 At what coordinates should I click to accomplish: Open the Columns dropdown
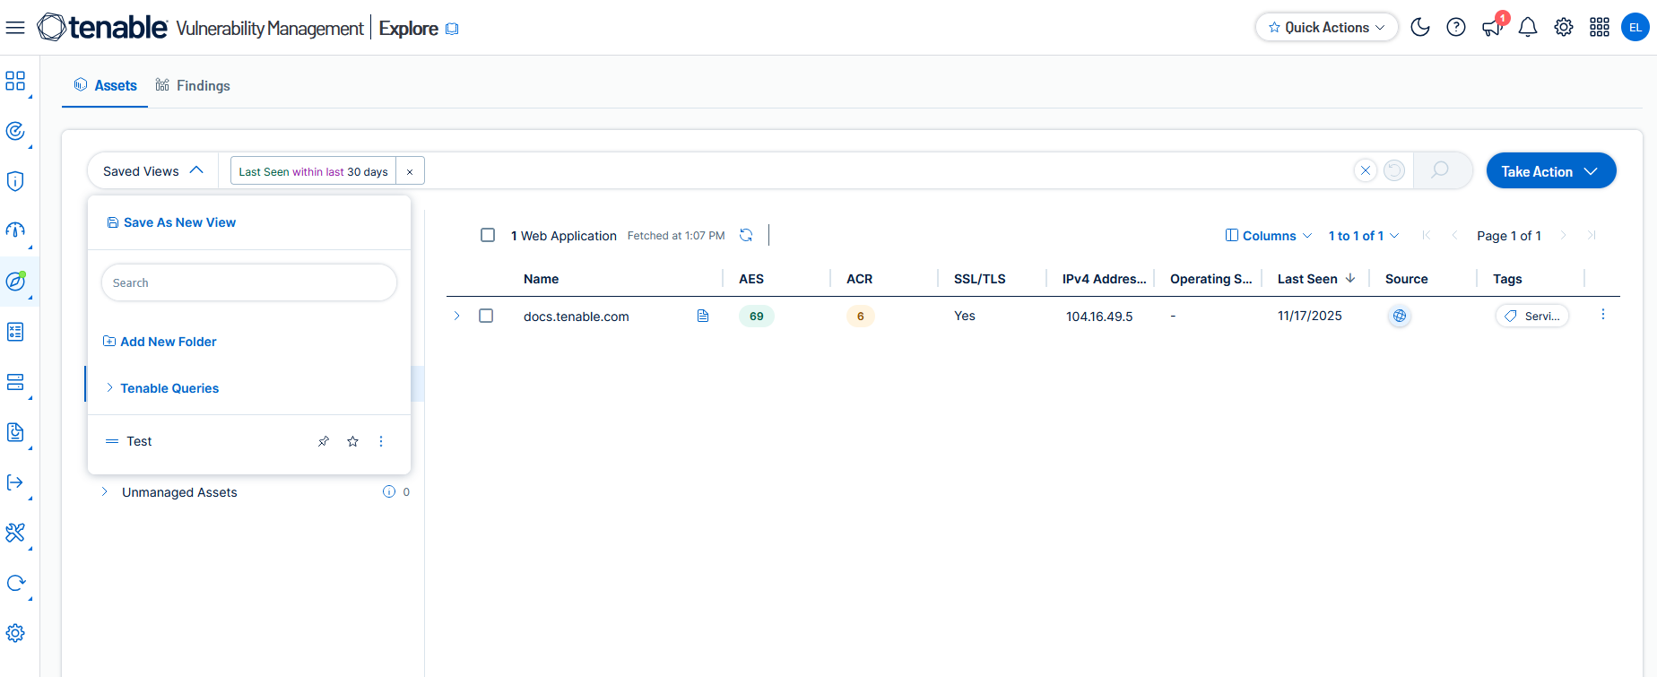tap(1269, 236)
